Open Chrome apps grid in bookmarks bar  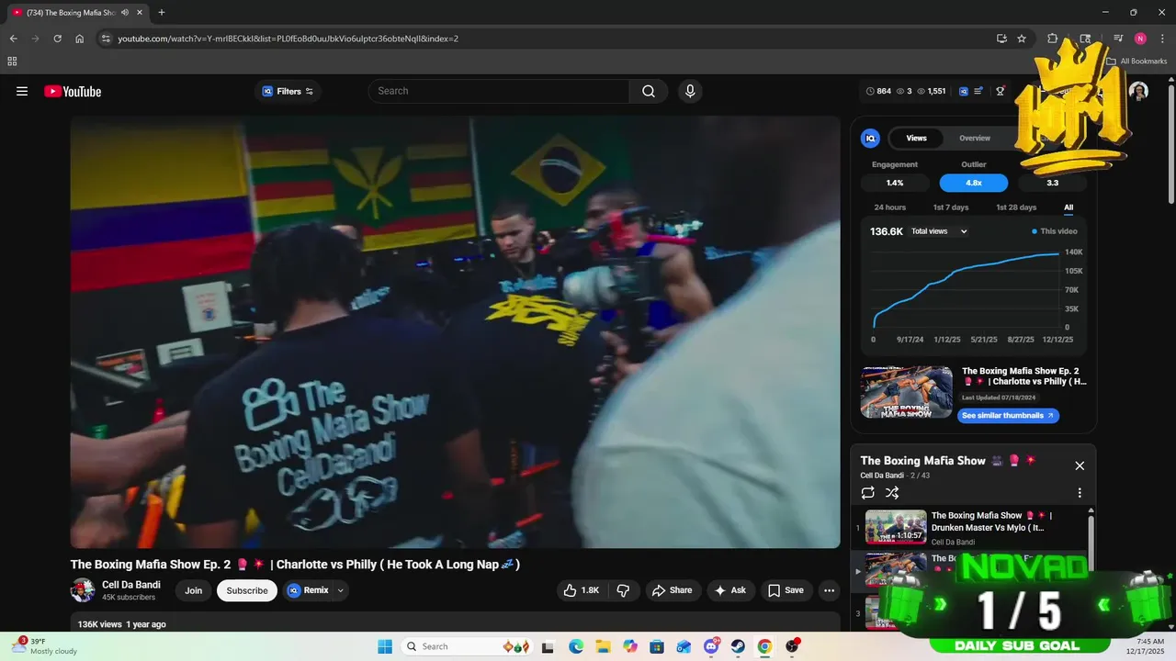coord(12,62)
